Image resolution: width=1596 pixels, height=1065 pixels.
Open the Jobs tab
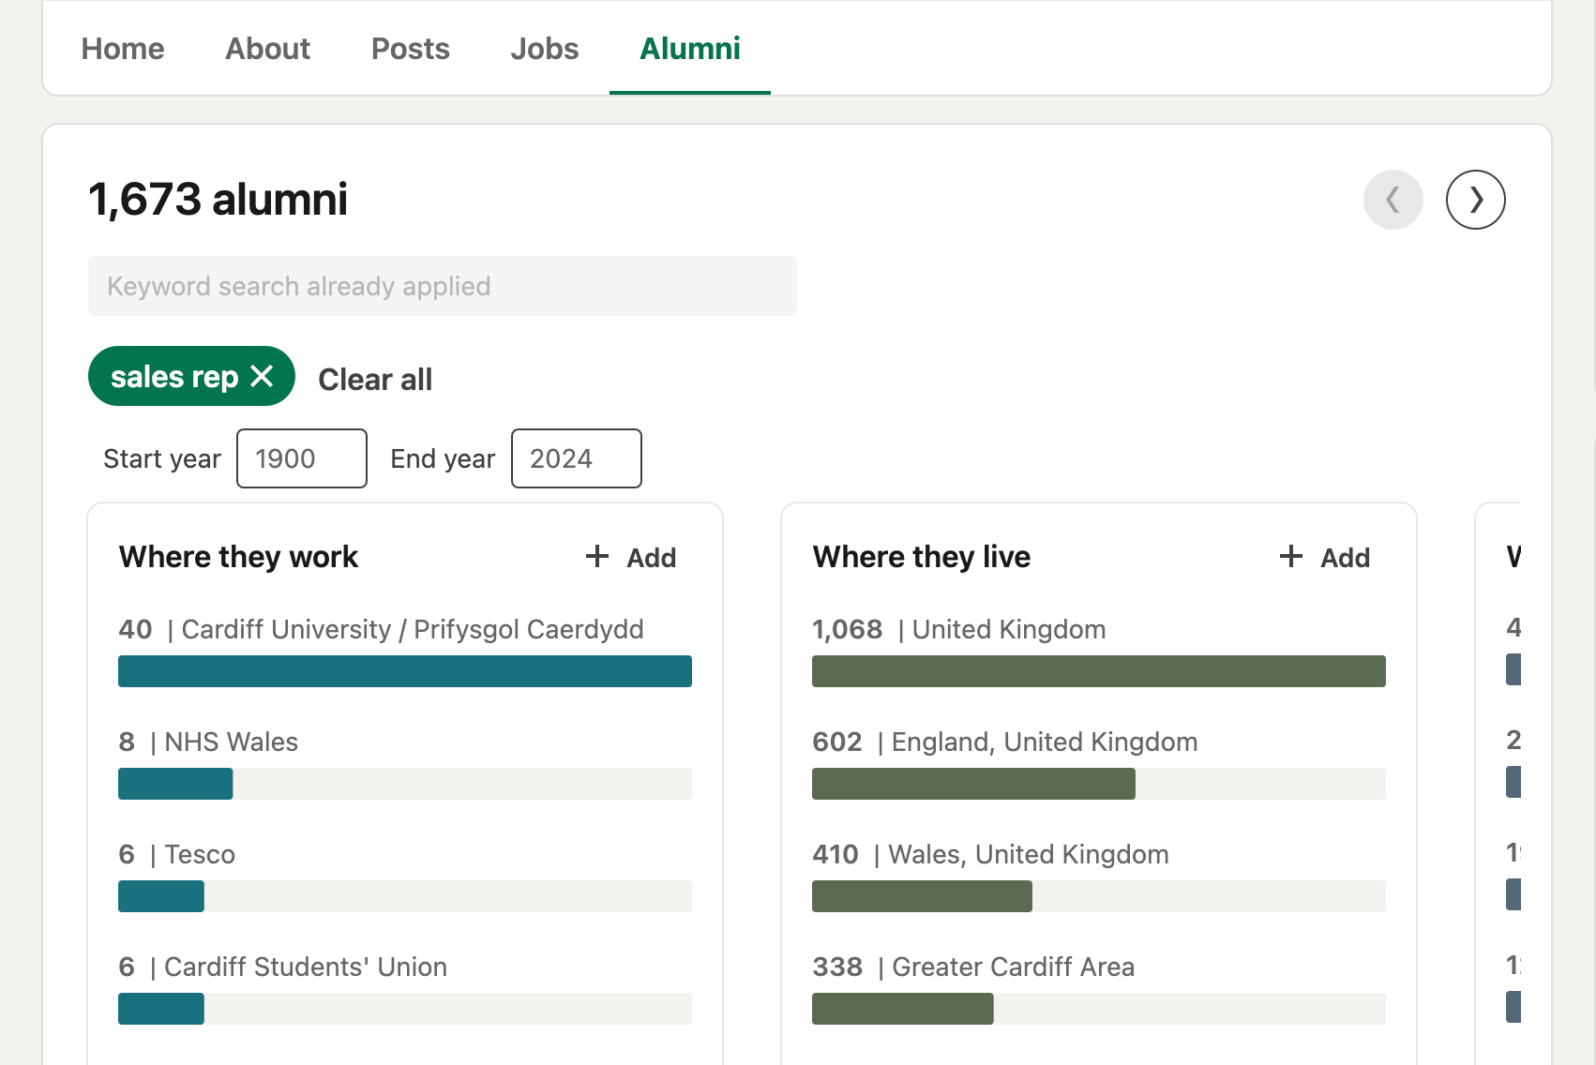pyautogui.click(x=545, y=49)
